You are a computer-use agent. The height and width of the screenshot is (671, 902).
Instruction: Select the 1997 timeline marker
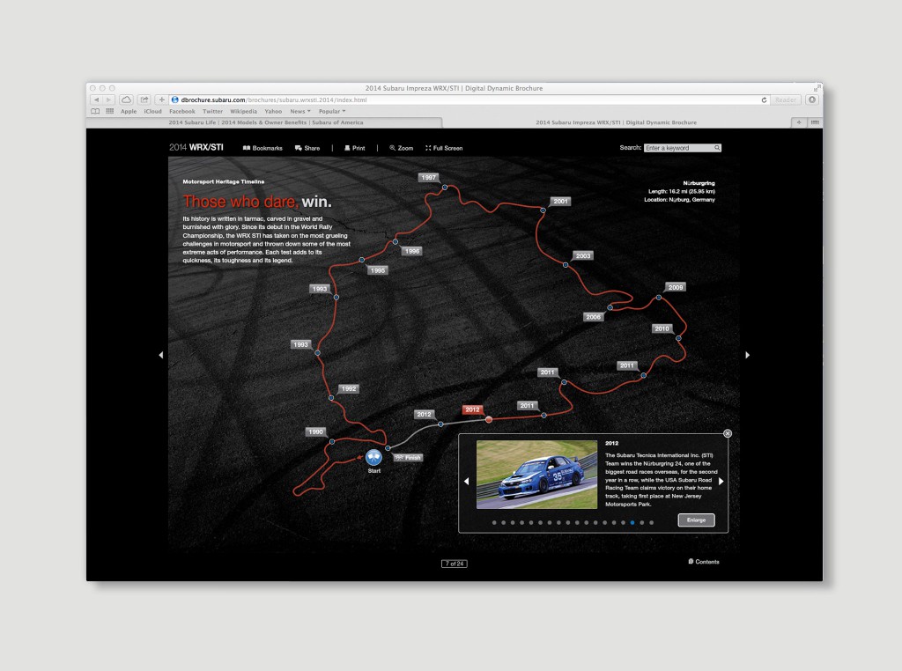pyautogui.click(x=429, y=178)
